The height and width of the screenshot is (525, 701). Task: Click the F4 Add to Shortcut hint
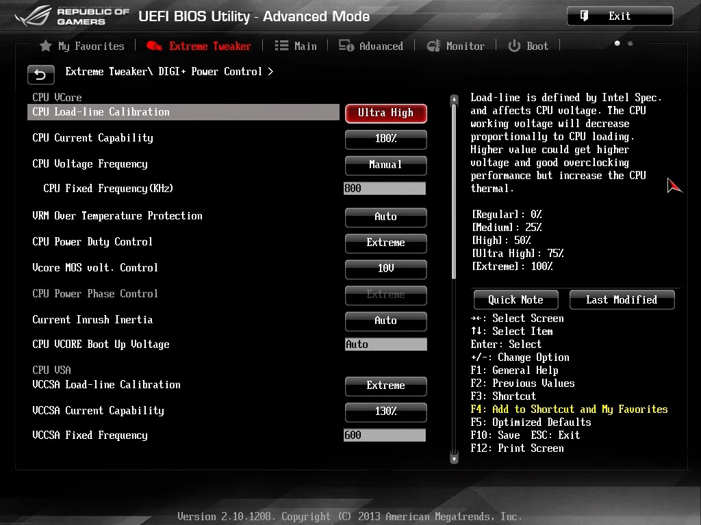click(x=569, y=409)
